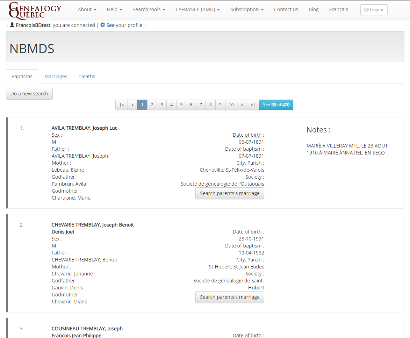Go to the previous results page
Screen dimensions: 410x338
click(132, 105)
